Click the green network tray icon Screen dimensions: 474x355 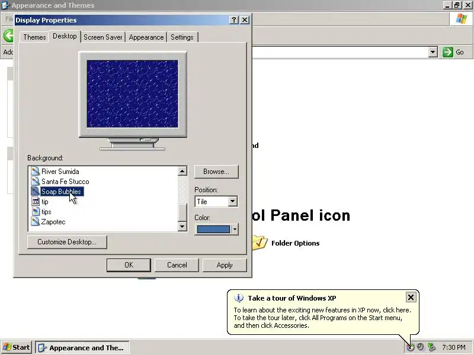point(431,347)
